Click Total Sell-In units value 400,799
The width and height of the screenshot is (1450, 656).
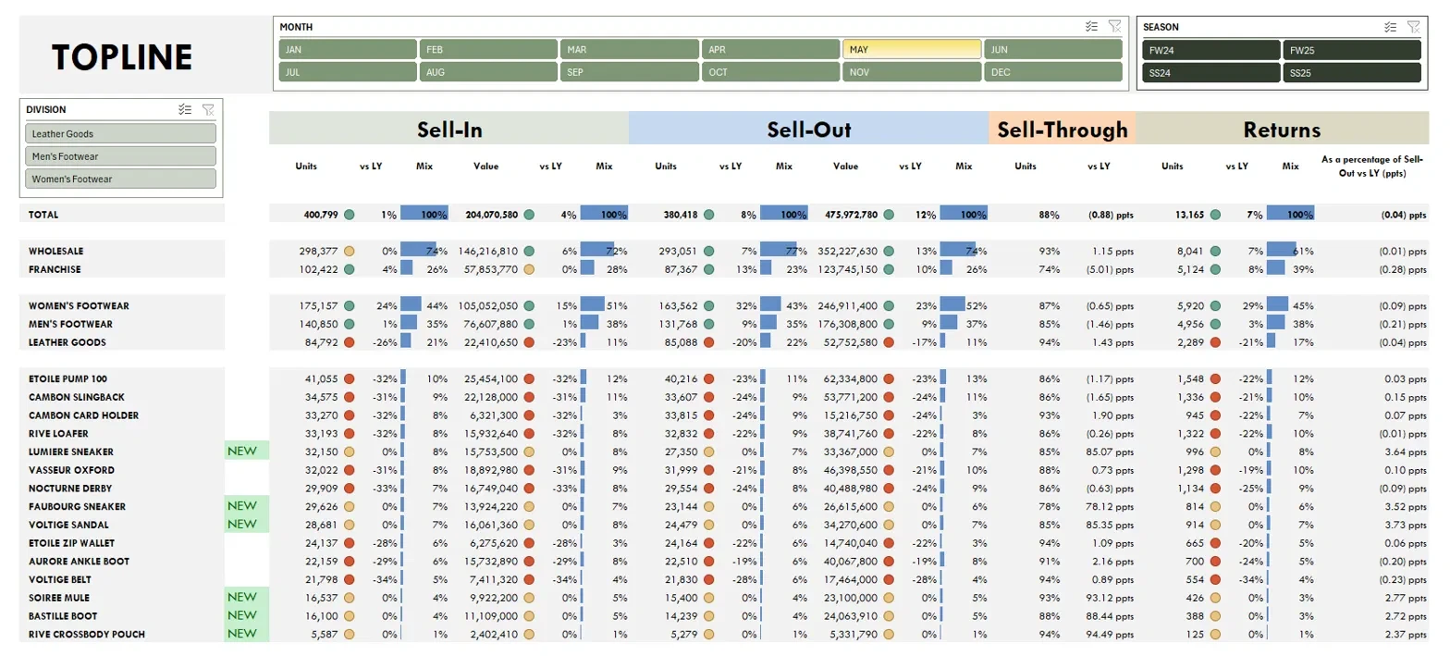point(322,215)
